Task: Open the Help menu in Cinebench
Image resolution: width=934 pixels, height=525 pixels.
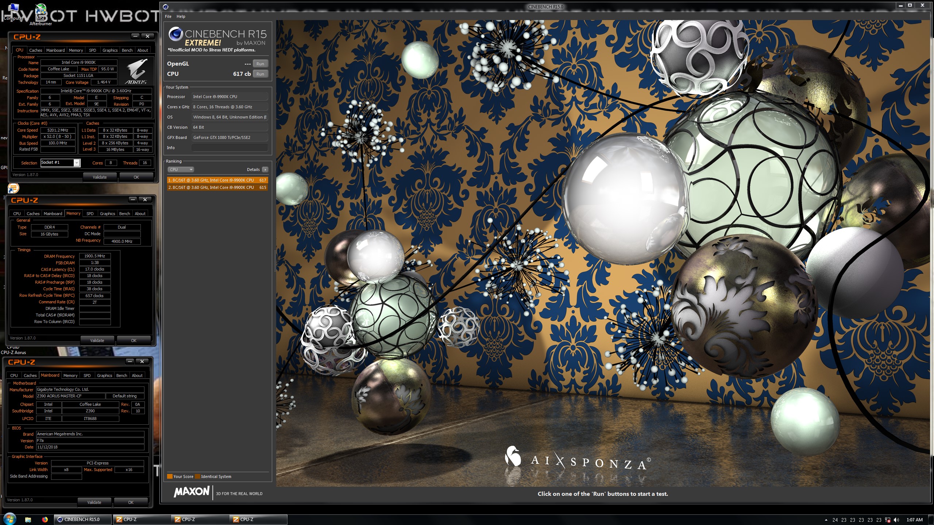Action: (181, 16)
